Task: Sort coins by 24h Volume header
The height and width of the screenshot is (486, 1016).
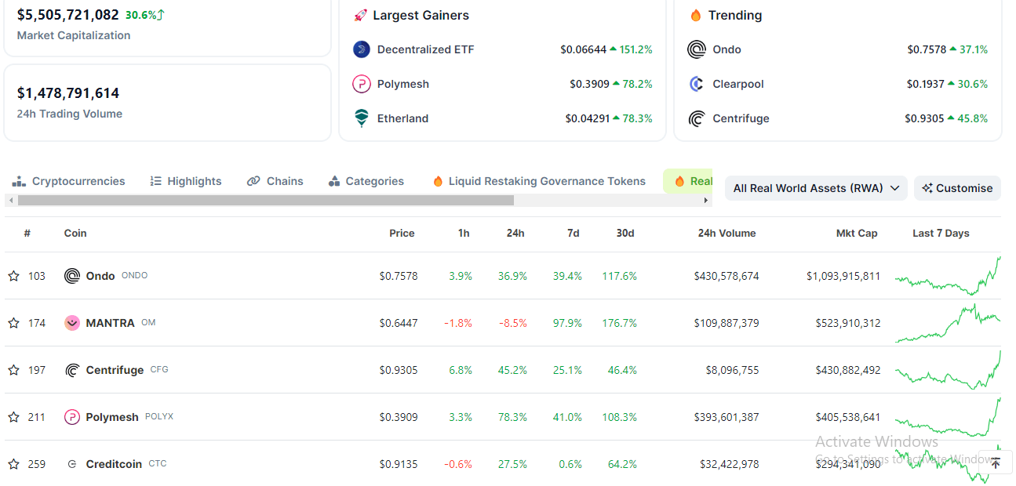Action: [726, 233]
